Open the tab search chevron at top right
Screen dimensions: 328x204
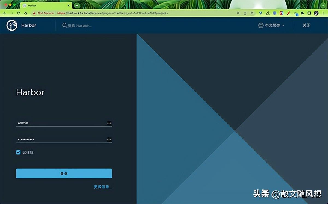coord(323,5)
